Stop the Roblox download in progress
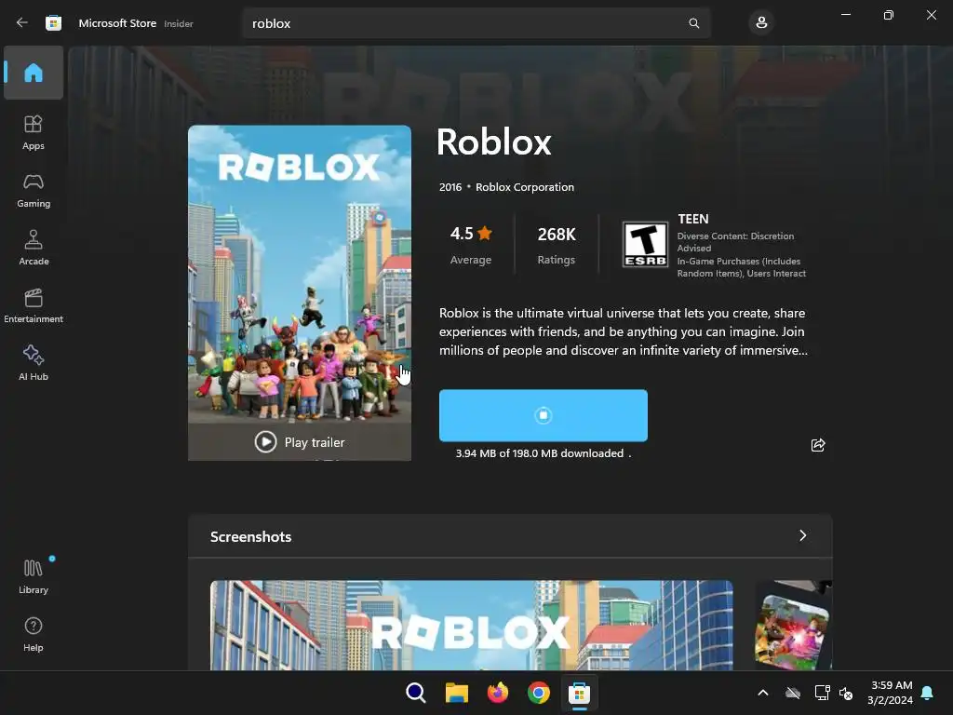The height and width of the screenshot is (715, 953). [x=544, y=415]
